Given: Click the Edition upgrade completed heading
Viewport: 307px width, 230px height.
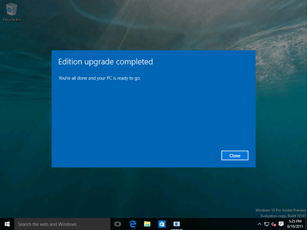Looking at the screenshot, I should point(105,62).
